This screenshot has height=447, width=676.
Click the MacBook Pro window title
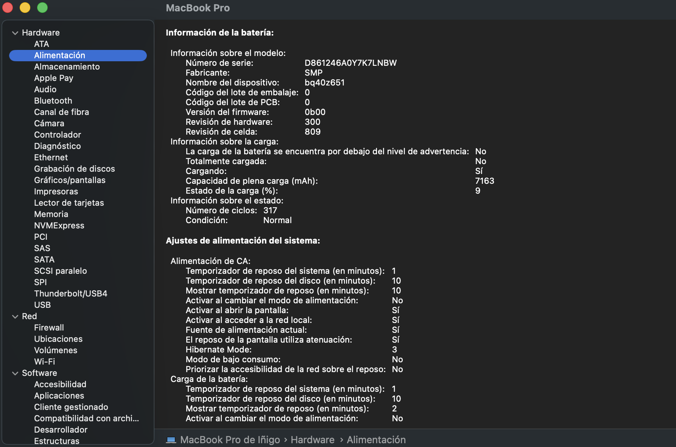point(198,8)
